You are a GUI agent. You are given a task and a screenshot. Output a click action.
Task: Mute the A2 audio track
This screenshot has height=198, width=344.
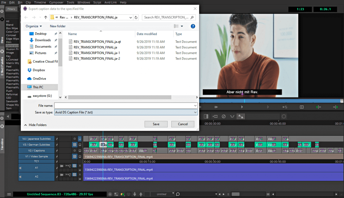click(x=80, y=179)
